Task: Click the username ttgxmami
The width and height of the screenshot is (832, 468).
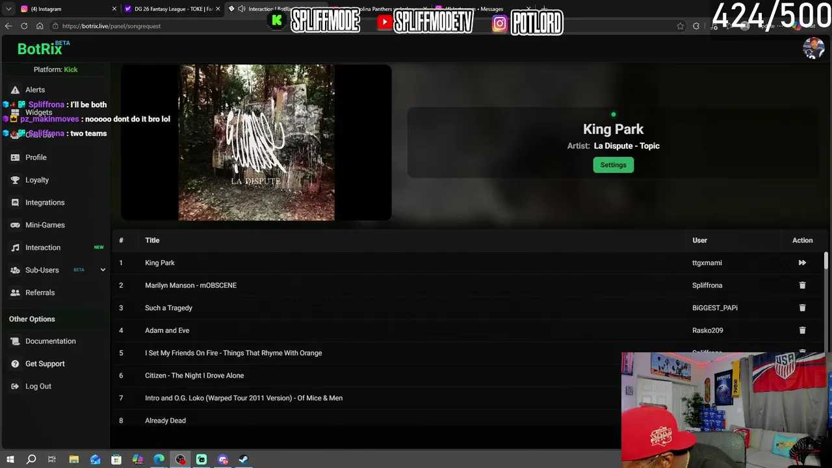Action: pos(707,263)
